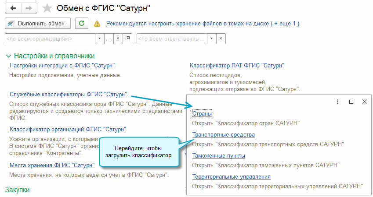The width and height of the screenshot is (373, 197).
Task: Select Таможенные пункты in the popup
Action: point(218,156)
